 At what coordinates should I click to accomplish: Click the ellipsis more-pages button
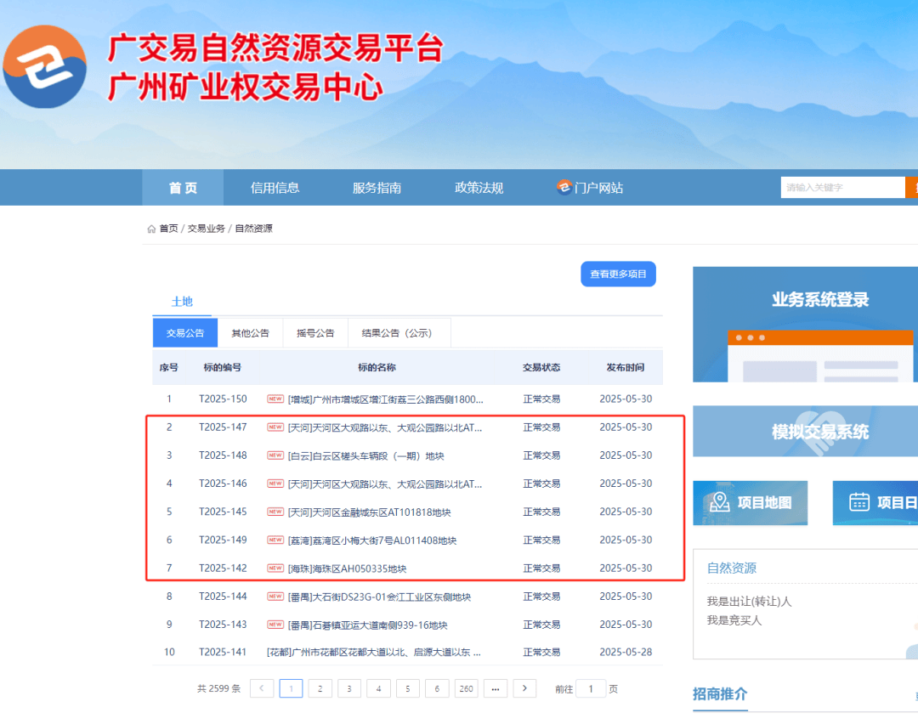496,688
